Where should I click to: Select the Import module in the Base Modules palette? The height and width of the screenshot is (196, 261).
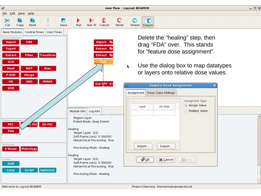[11, 42]
